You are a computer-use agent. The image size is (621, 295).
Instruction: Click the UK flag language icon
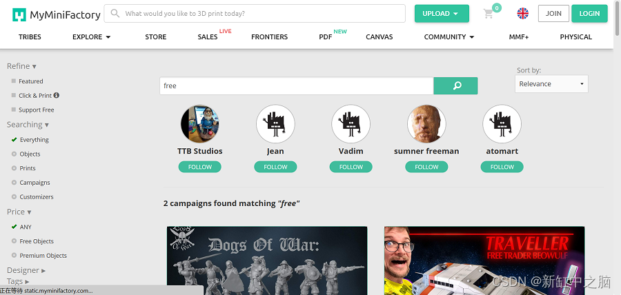pyautogui.click(x=523, y=14)
